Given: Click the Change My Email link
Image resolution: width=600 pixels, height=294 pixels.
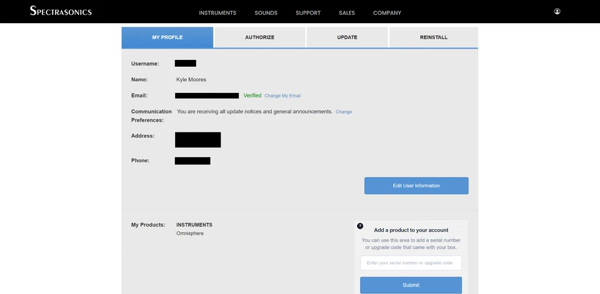Looking at the screenshot, I should coord(282,96).
